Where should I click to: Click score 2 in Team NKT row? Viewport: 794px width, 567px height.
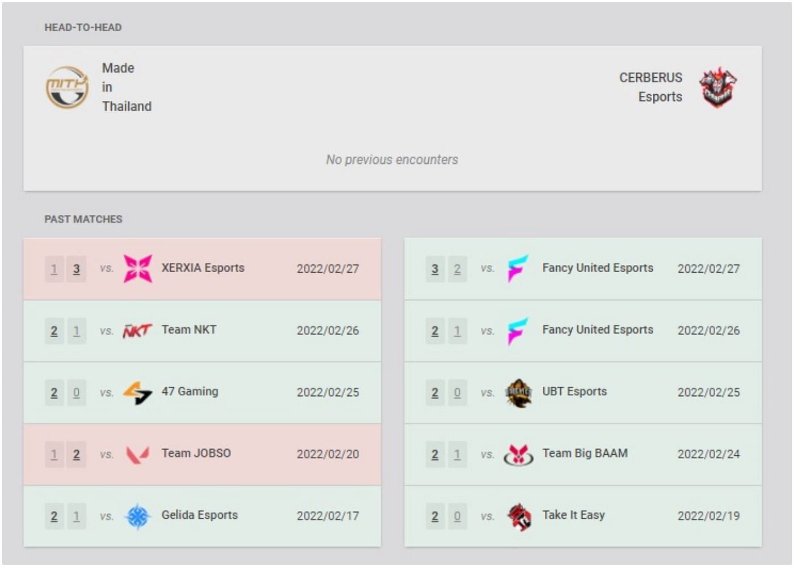(54, 331)
